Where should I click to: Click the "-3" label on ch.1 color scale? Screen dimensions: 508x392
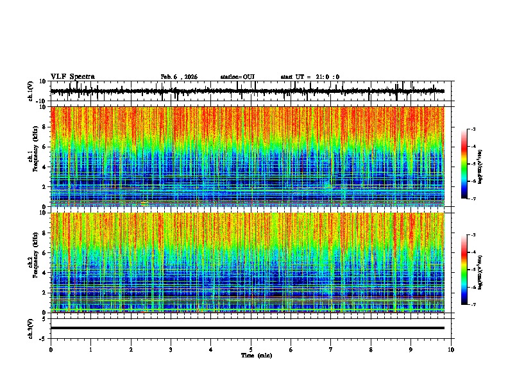[x=473, y=129]
